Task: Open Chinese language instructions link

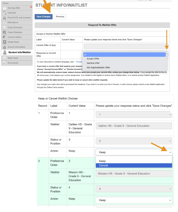Action: tap(79, 62)
